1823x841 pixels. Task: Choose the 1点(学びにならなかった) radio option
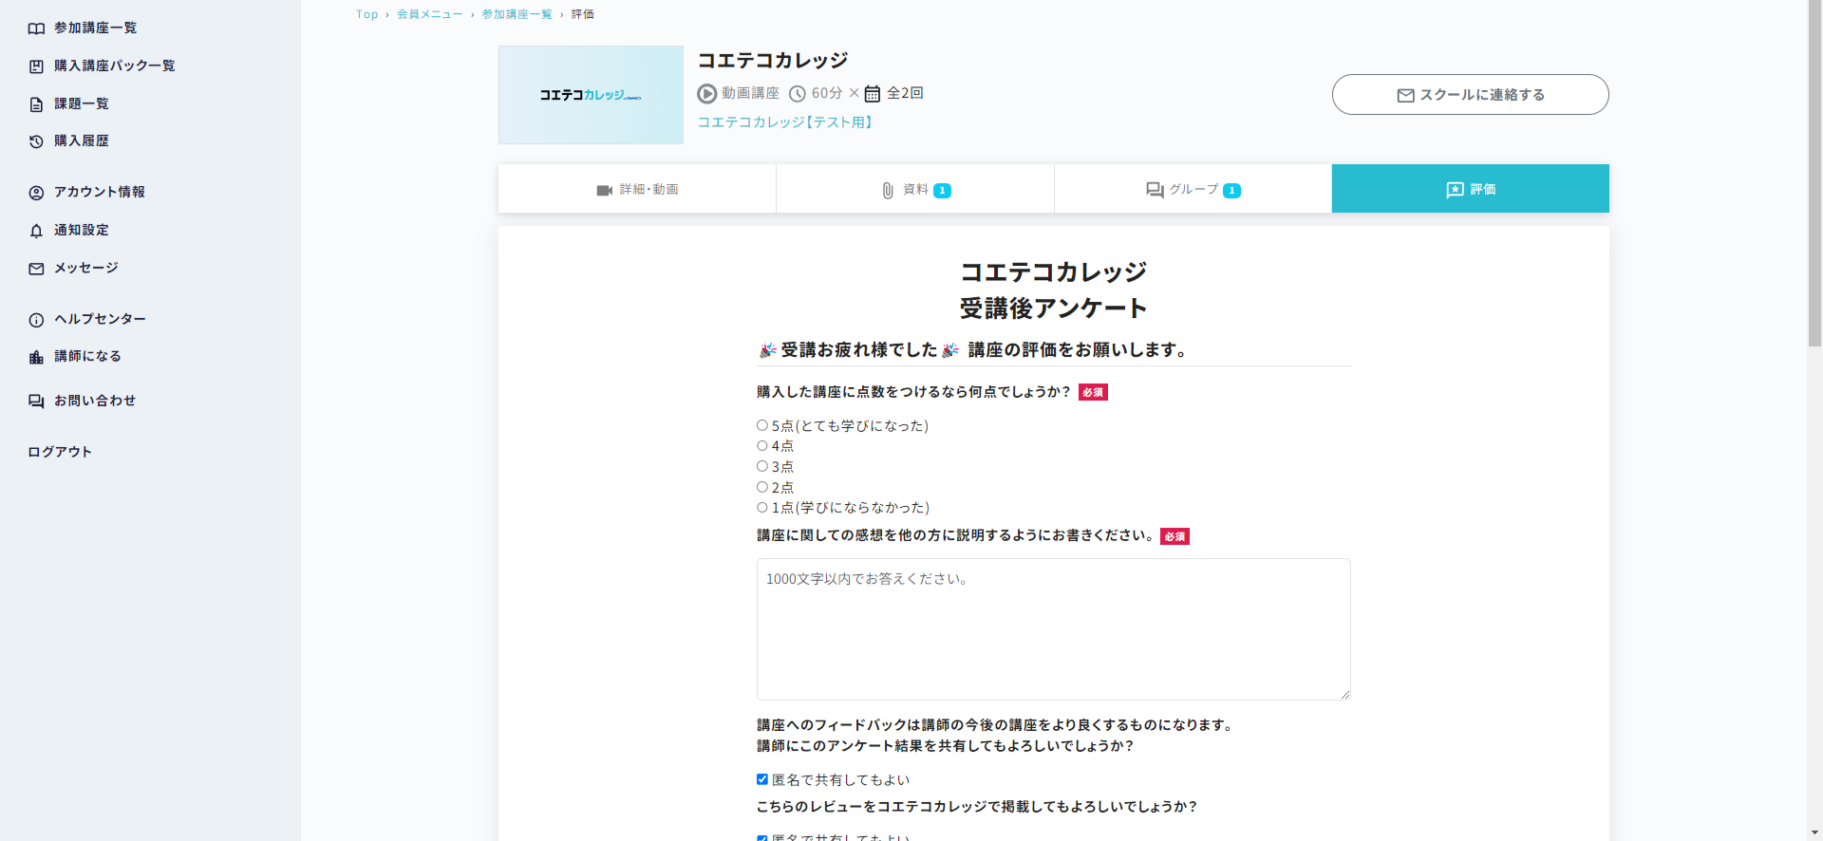(762, 507)
